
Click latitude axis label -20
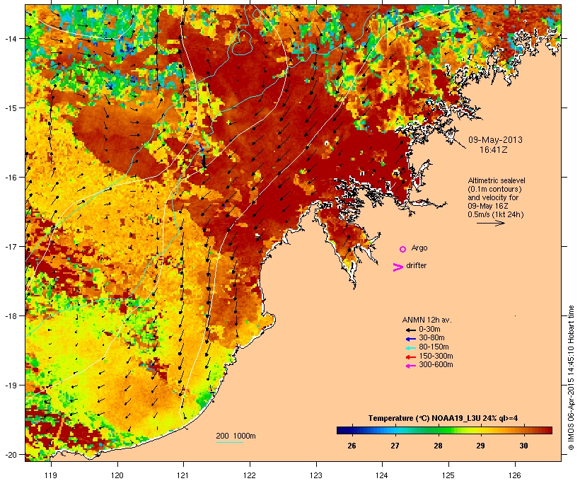tap(11, 455)
